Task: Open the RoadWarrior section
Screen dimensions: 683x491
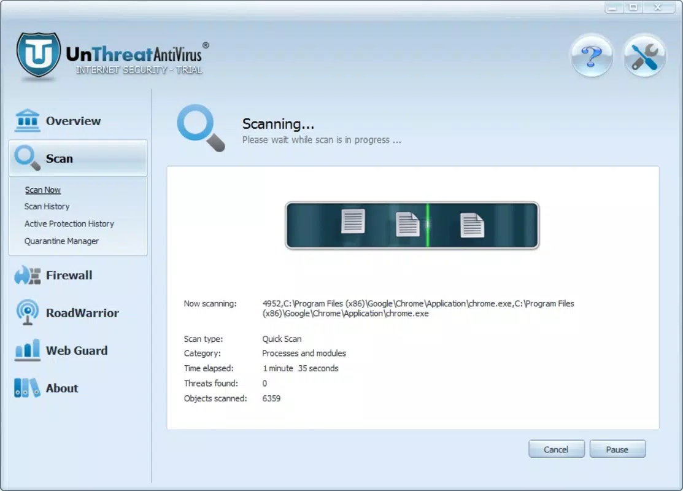Action: click(82, 313)
